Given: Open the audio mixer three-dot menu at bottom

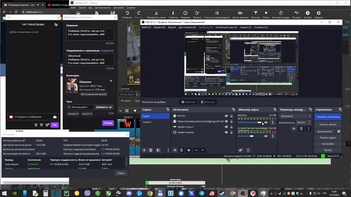Looking at the screenshot, I should (x=248, y=150).
